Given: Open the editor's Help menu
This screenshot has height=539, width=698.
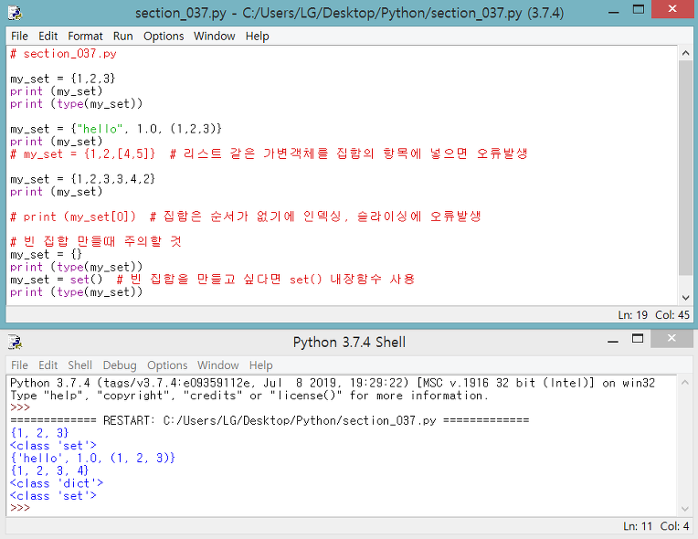Looking at the screenshot, I should [257, 36].
